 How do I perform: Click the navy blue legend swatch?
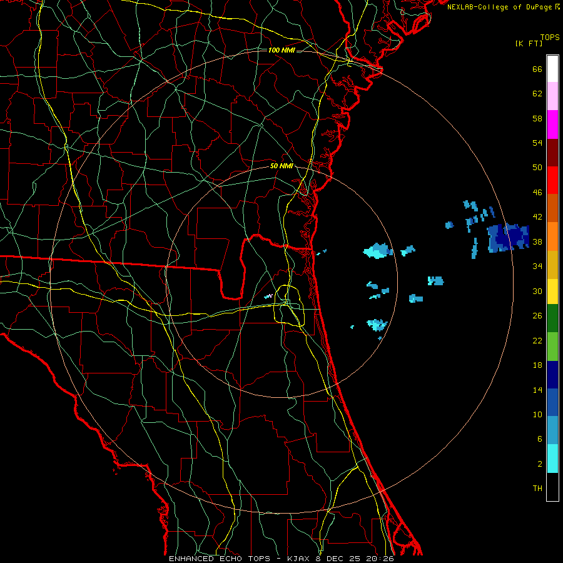coord(552,375)
